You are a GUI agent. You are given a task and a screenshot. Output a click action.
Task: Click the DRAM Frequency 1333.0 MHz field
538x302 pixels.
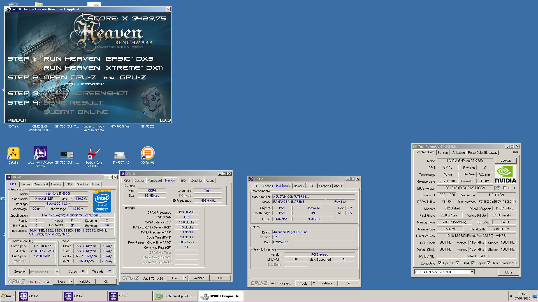(187, 212)
